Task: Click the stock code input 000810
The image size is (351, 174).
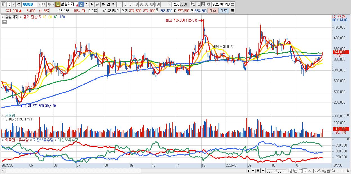Action: click(30, 4)
